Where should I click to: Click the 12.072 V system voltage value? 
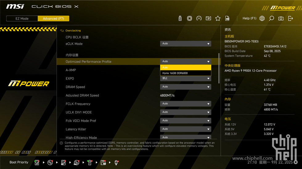click(x=269, y=125)
